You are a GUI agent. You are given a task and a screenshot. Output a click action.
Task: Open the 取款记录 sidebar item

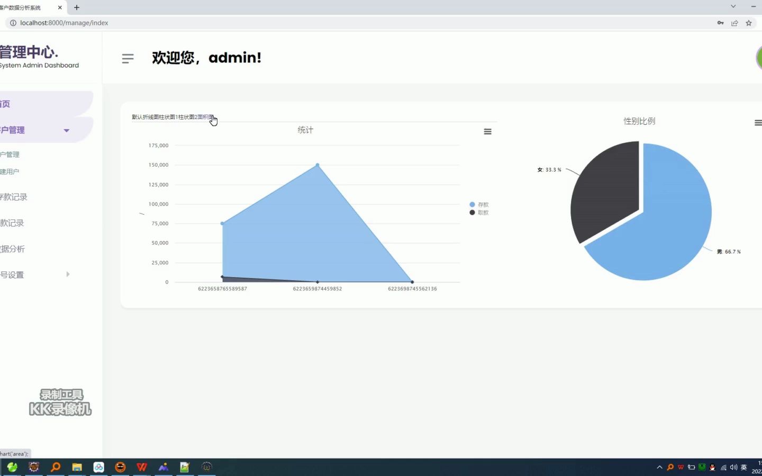point(12,223)
